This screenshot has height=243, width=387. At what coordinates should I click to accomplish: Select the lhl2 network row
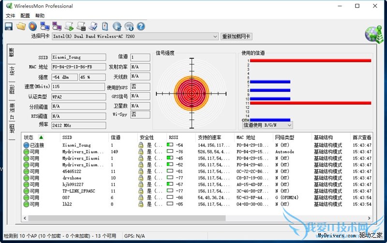(197, 204)
